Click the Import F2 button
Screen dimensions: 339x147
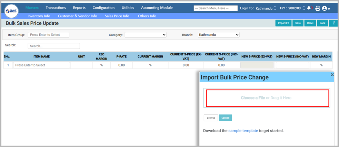tap(283, 23)
